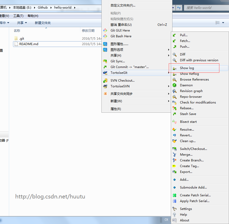This screenshot has height=224, width=229.
Task: Click the Resolve icon
Action: point(174,130)
